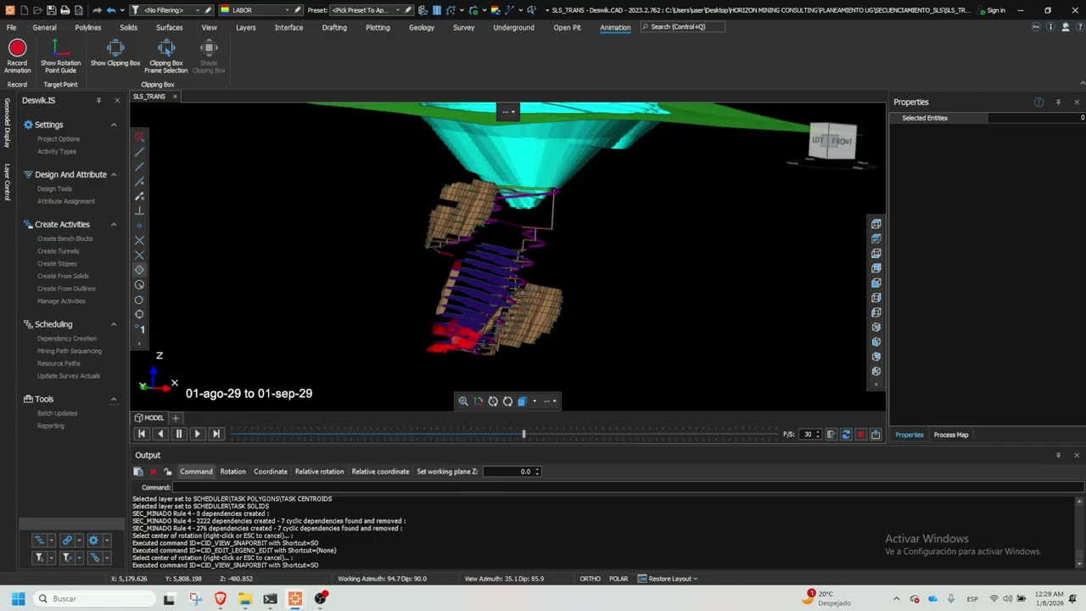Open File Explorer from the taskbar

[x=245, y=598]
